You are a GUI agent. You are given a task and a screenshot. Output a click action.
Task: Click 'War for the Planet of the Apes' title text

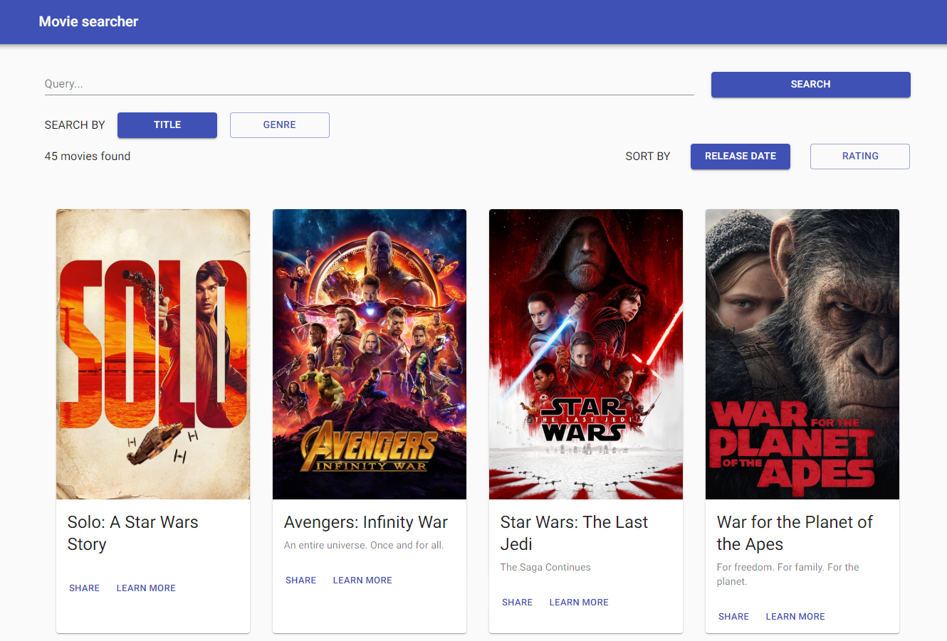coord(795,533)
